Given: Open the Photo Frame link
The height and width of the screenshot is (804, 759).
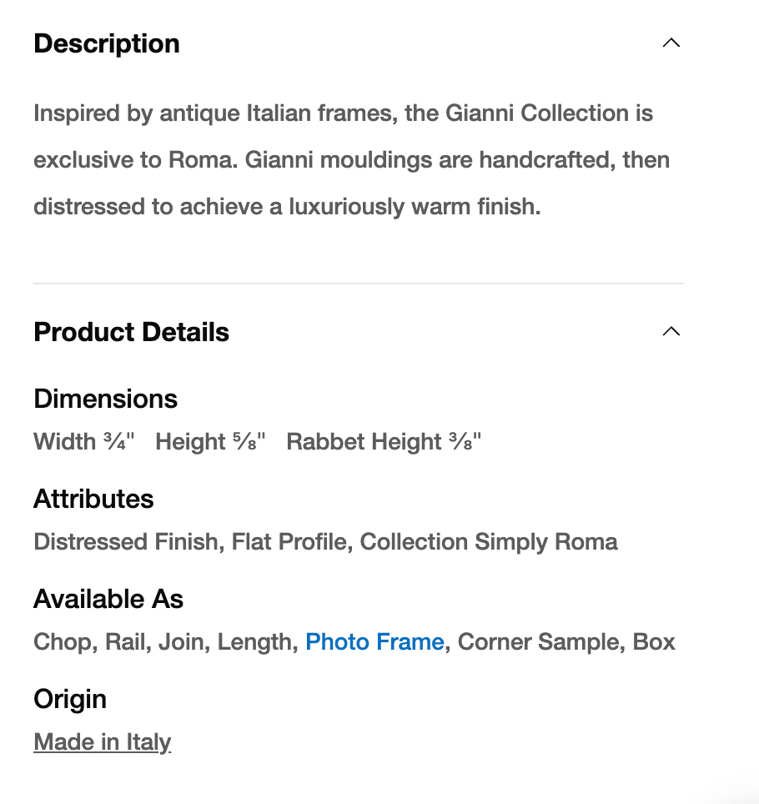Looking at the screenshot, I should pyautogui.click(x=374, y=642).
